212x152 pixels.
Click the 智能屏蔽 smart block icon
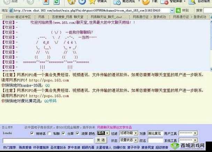164,2
